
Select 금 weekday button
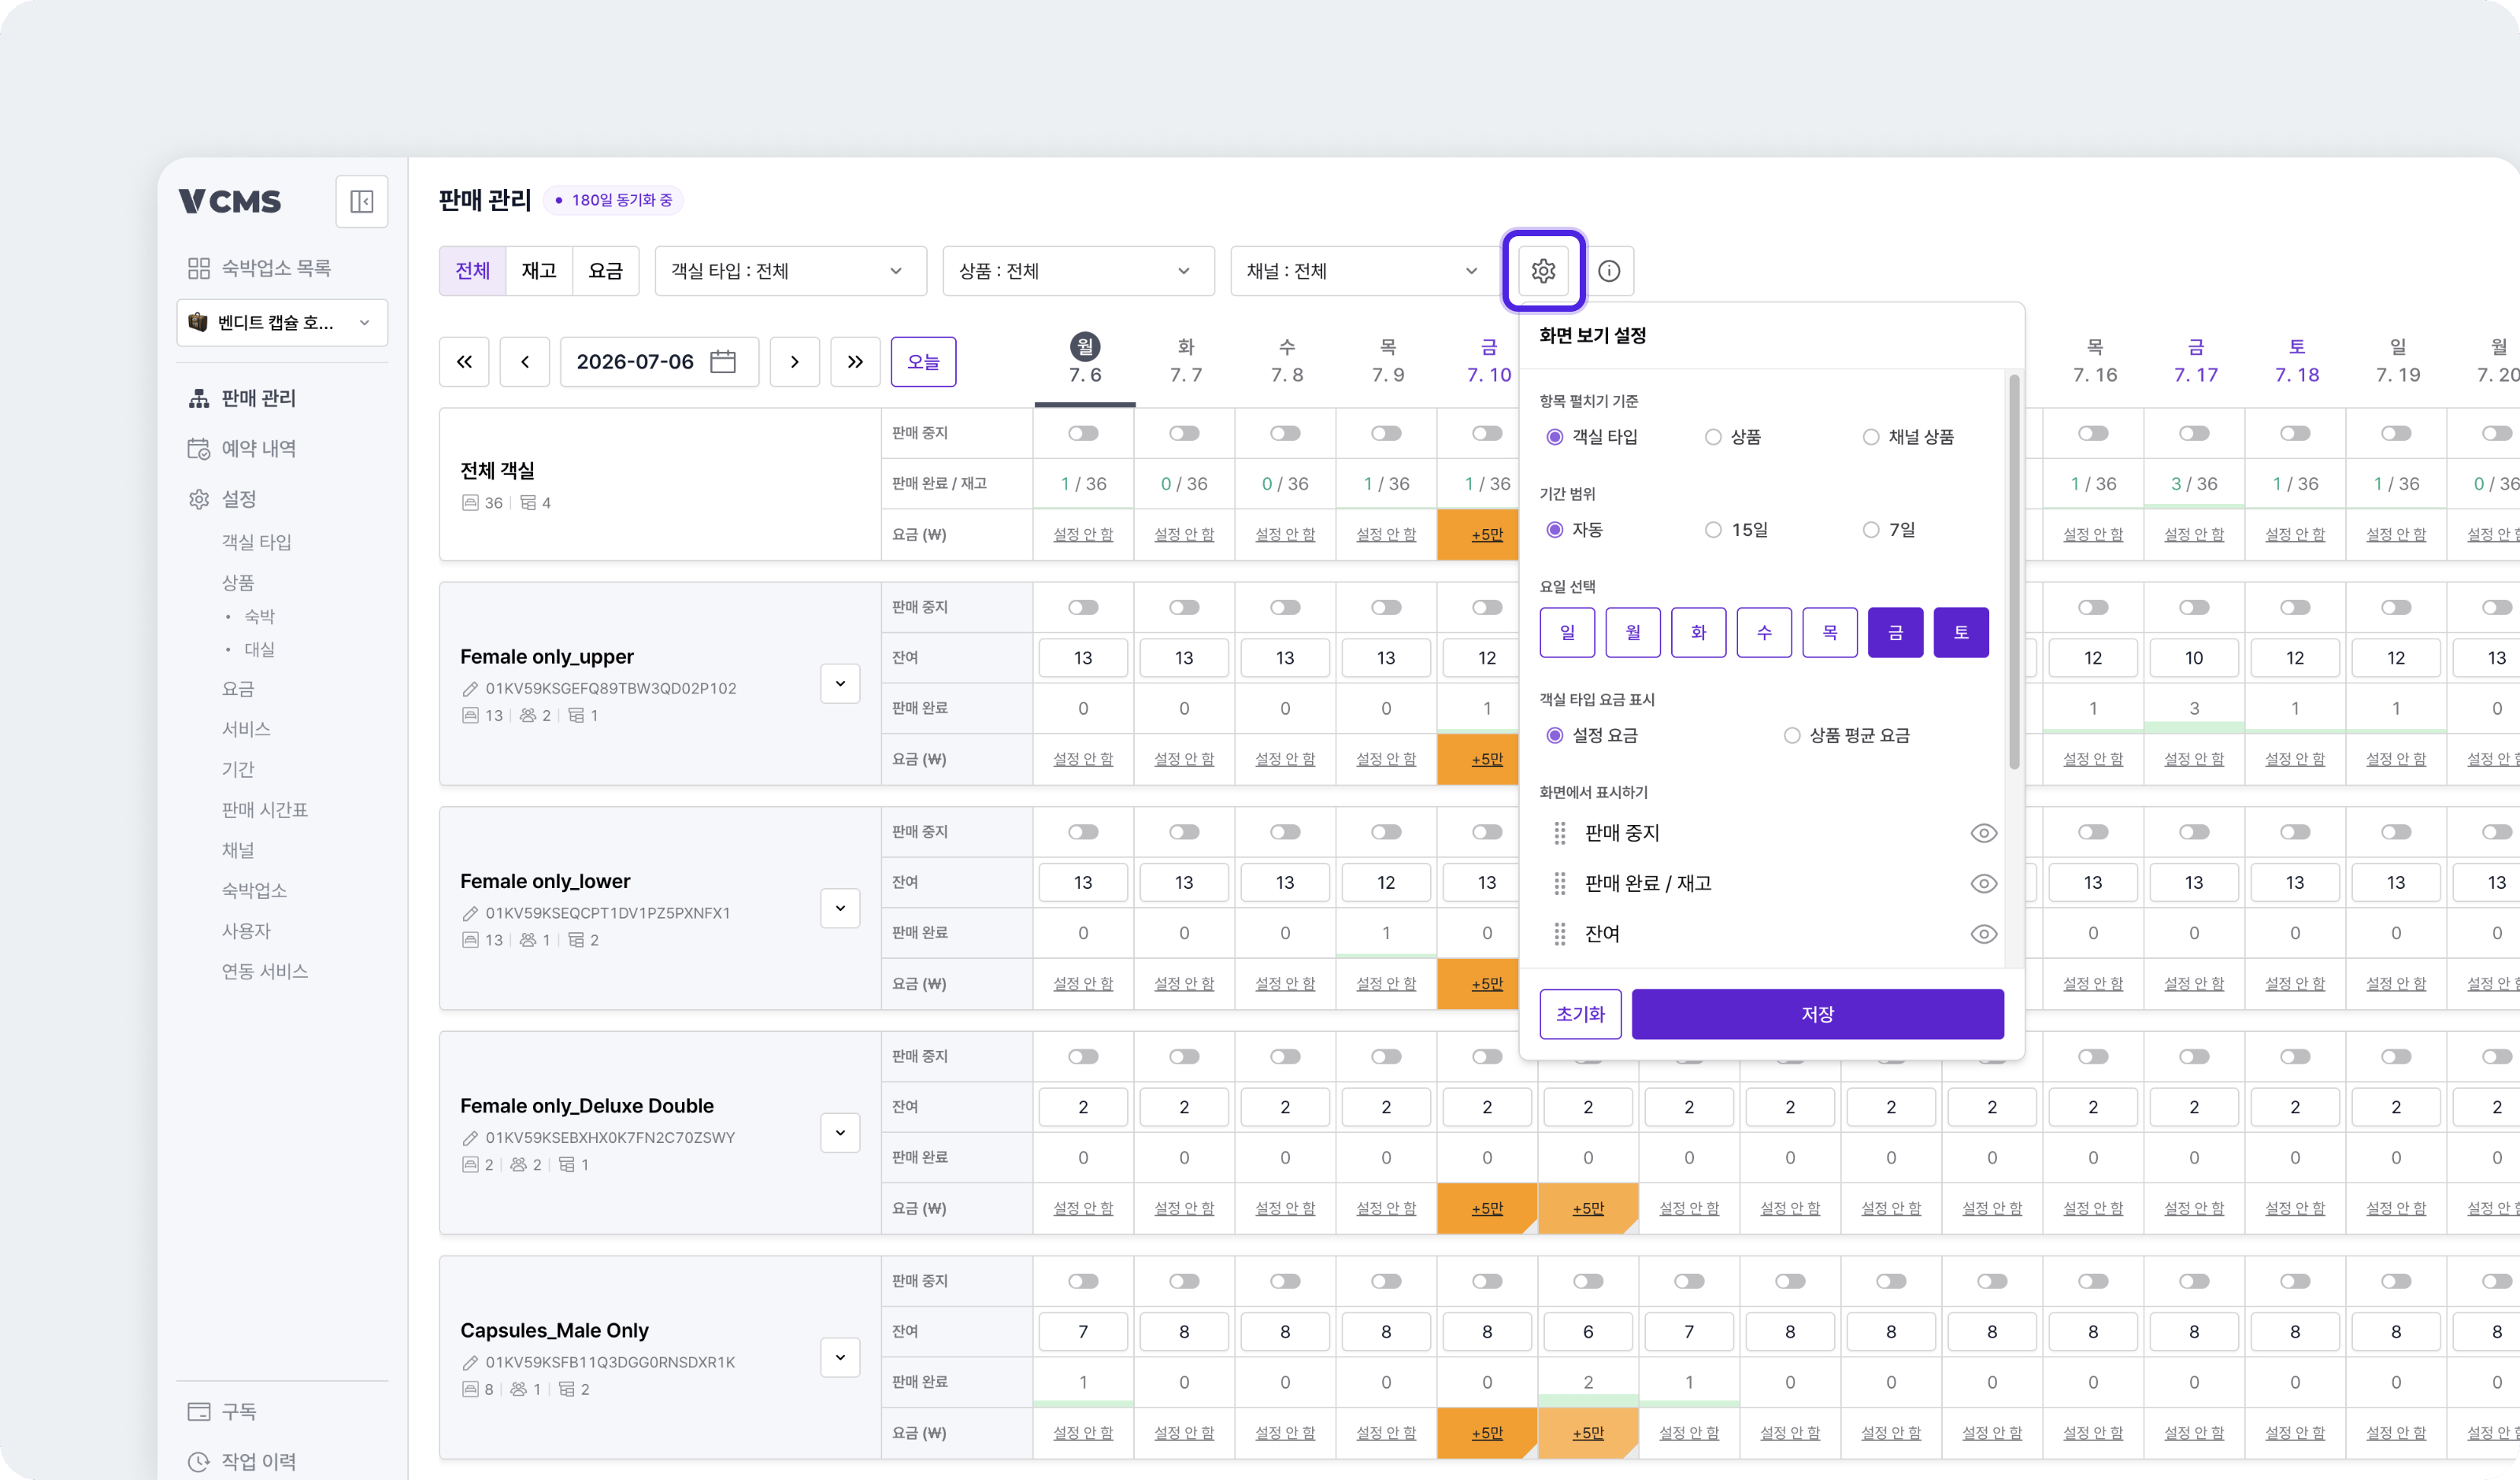click(x=1895, y=632)
